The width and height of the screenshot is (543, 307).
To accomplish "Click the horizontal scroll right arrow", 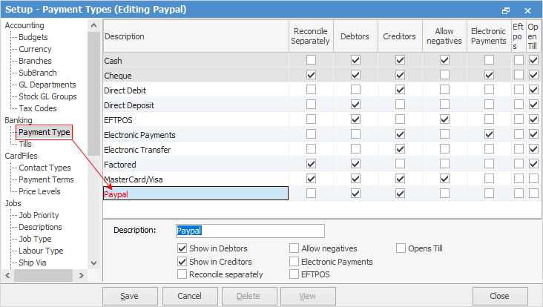I will [x=82, y=276].
